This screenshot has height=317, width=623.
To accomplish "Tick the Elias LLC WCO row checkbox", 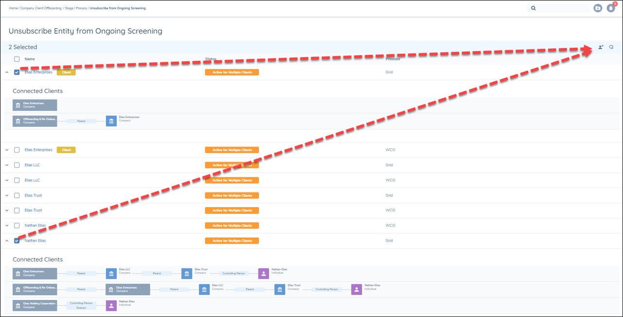I will click(17, 180).
